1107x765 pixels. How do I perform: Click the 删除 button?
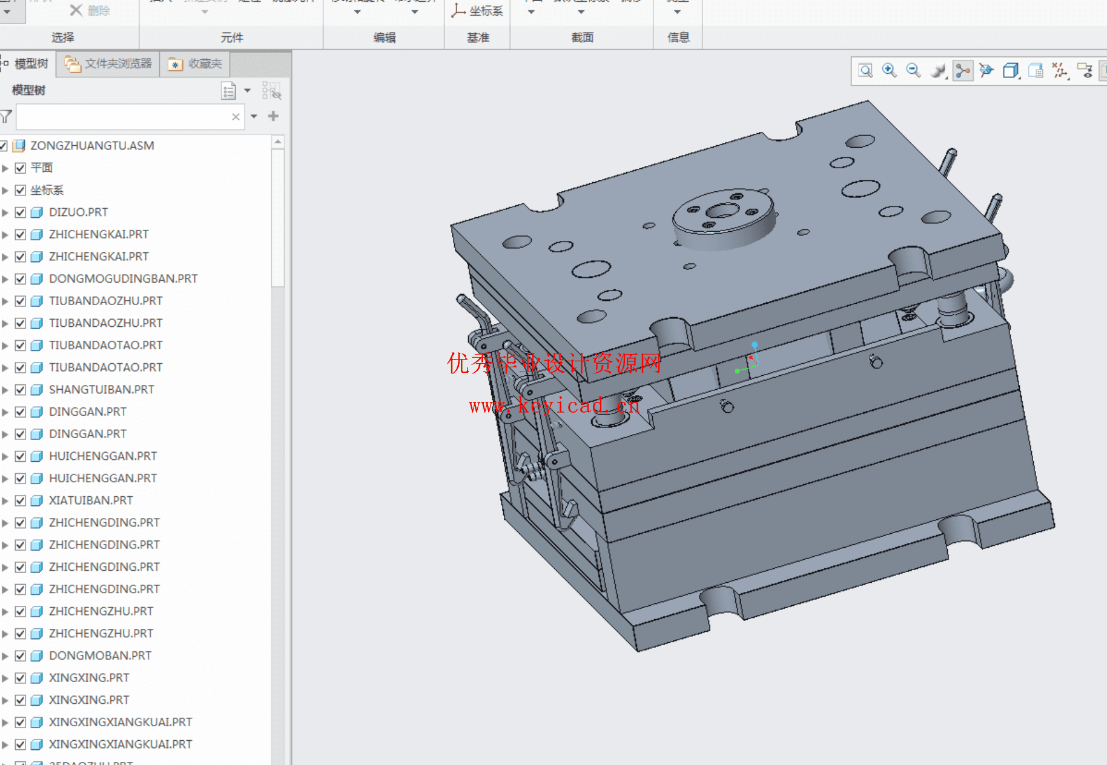click(x=90, y=10)
